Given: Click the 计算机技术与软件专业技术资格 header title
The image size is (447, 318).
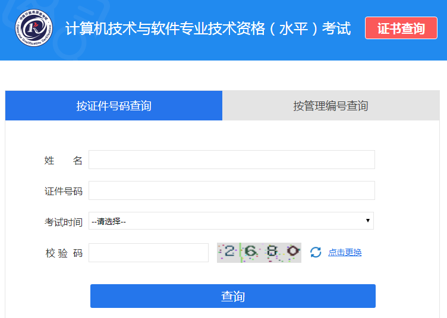Looking at the screenshot, I should [207, 28].
